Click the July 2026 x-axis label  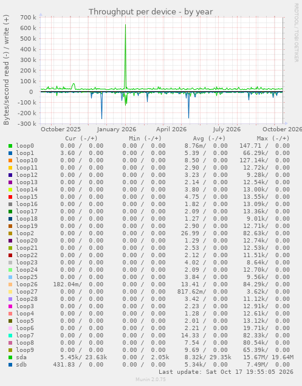click(227, 129)
